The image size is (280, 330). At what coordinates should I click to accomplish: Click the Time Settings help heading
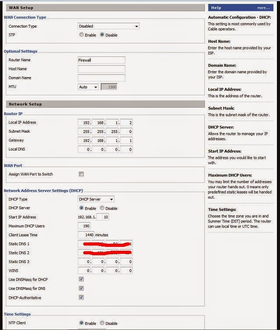222,210
